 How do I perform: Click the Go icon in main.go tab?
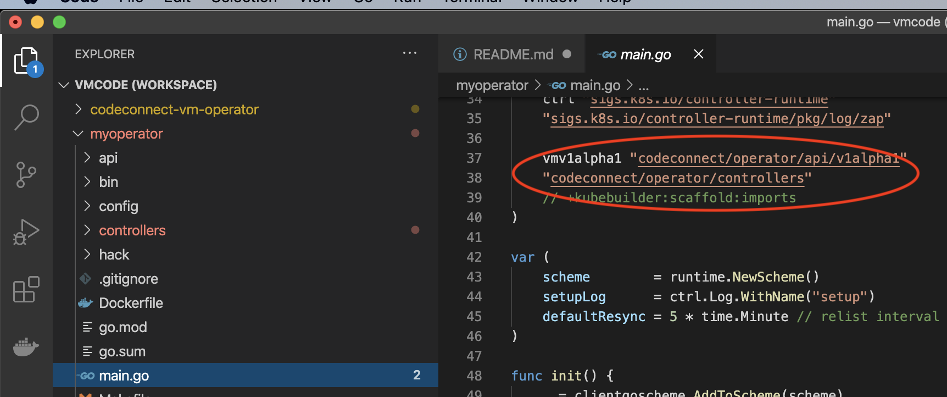(607, 54)
